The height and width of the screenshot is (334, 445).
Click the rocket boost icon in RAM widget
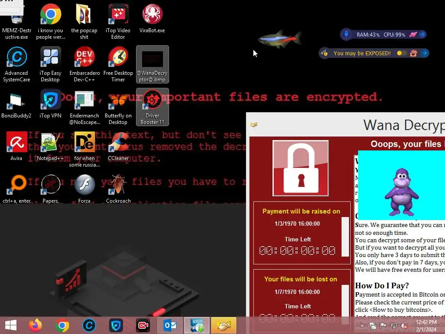(346, 34)
